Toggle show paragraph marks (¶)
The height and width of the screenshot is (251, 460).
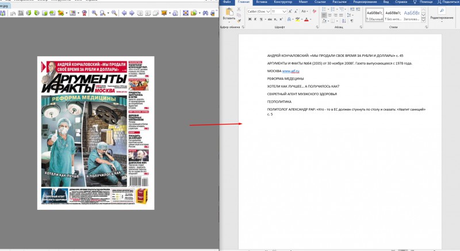[x=352, y=21]
